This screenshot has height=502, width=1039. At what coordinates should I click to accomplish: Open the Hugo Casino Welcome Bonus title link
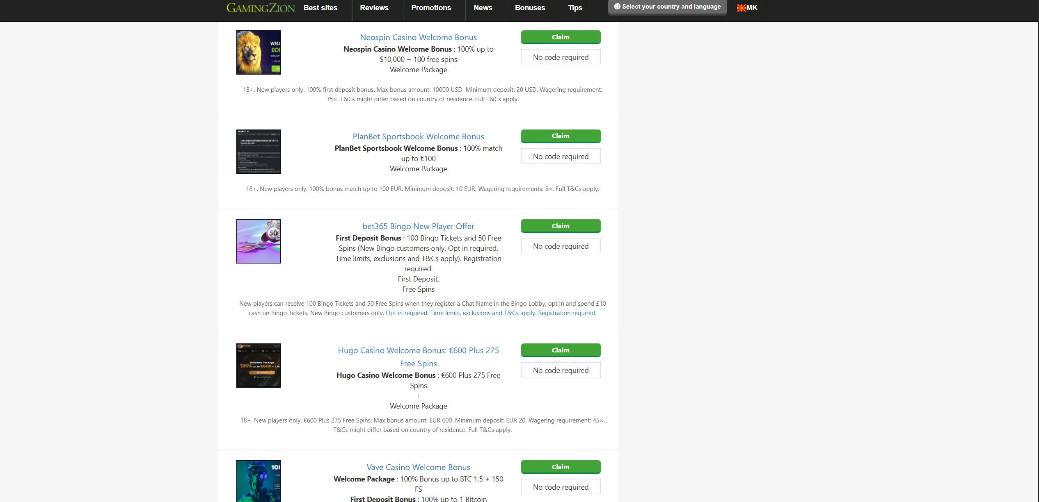[x=418, y=357]
